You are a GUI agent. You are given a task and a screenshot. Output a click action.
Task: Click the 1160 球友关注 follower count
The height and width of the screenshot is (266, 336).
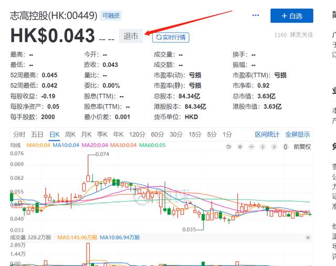pos(293,35)
